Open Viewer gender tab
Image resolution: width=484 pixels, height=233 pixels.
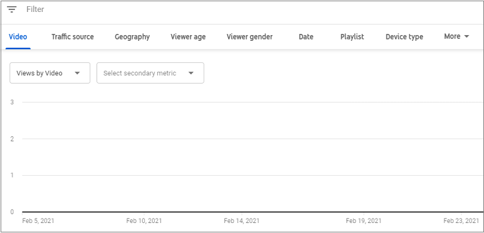[250, 37]
